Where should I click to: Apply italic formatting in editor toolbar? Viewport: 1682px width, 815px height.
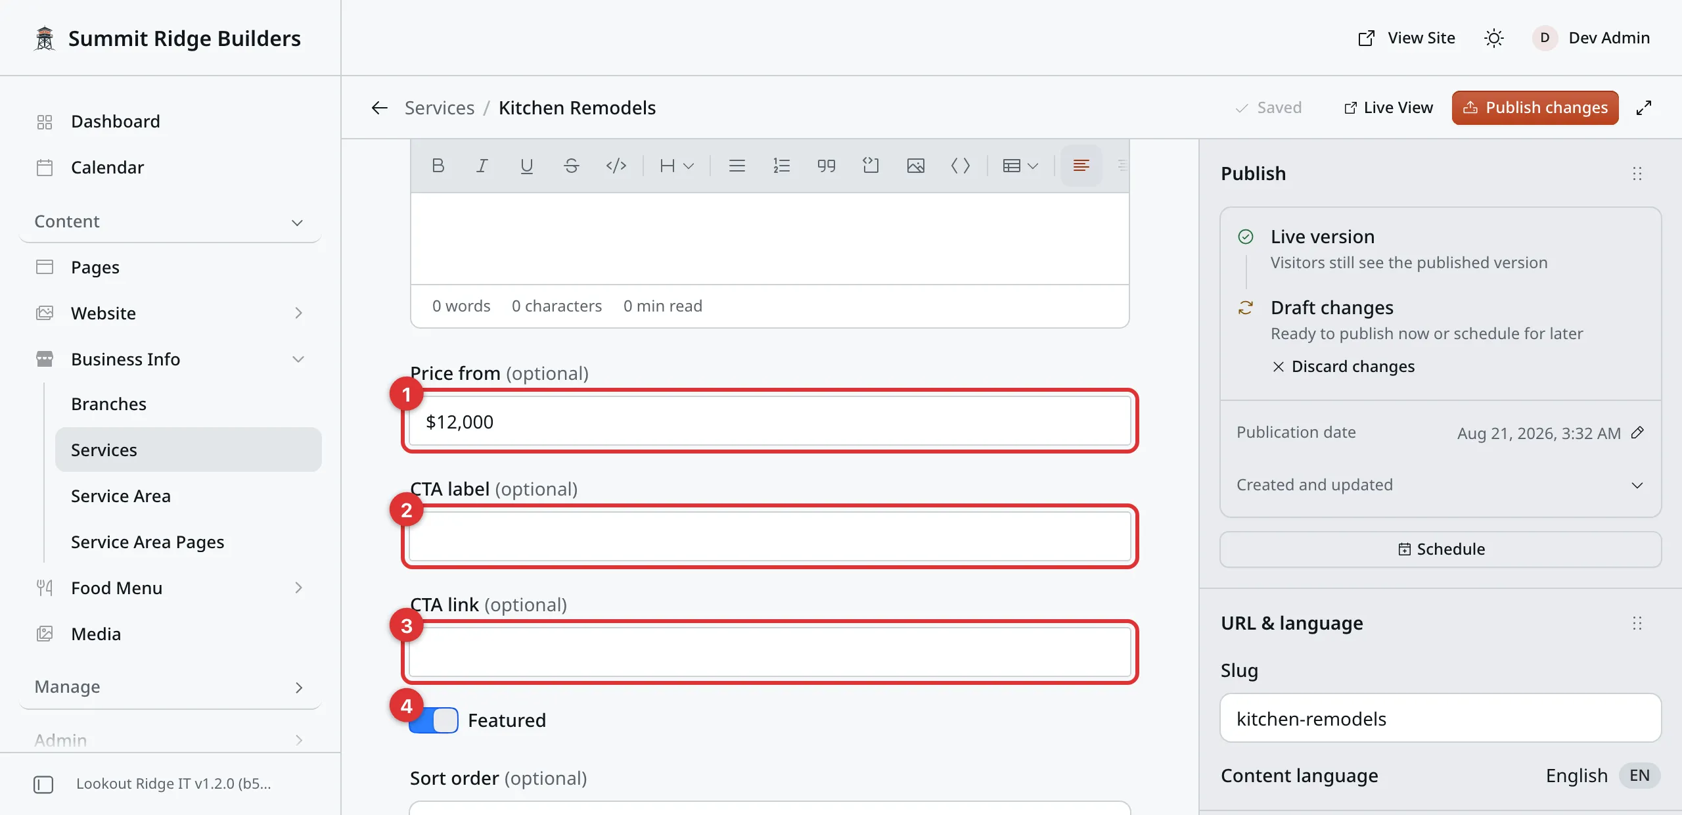click(482, 166)
